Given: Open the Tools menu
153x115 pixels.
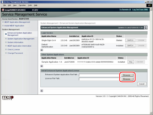Looking at the screenshot, I should tap(30, 5).
